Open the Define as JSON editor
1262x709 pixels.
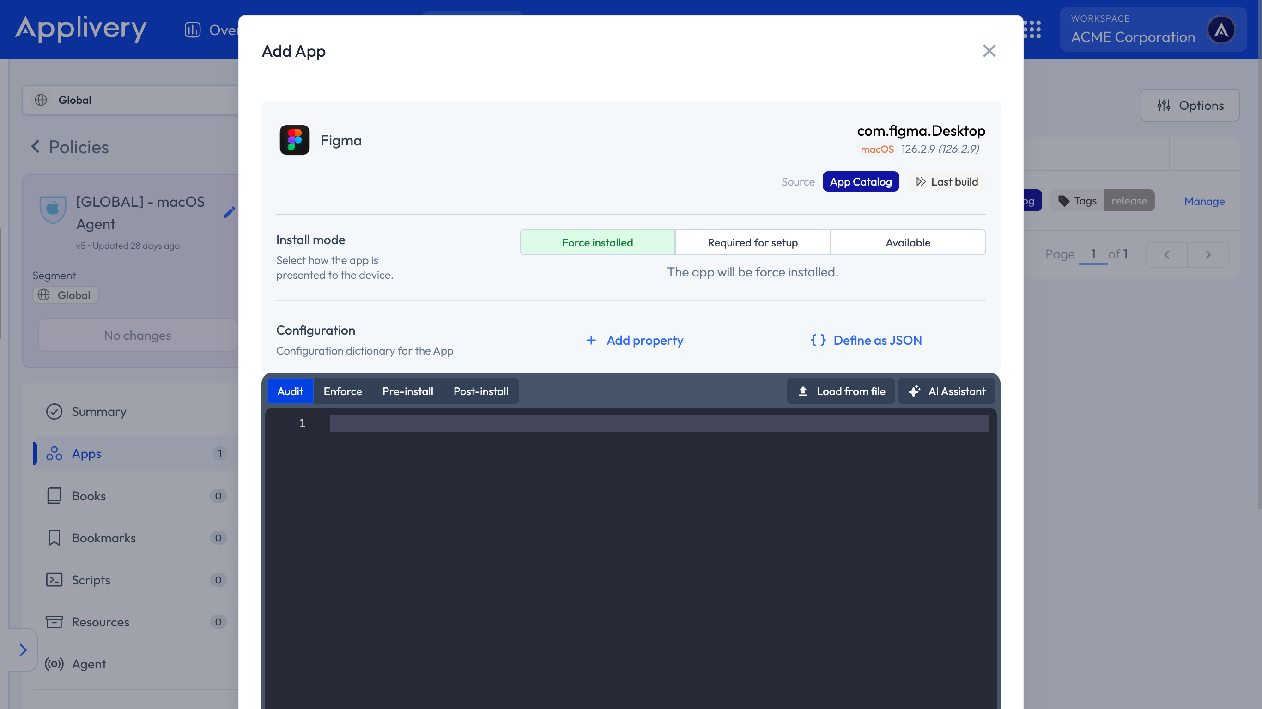[865, 340]
